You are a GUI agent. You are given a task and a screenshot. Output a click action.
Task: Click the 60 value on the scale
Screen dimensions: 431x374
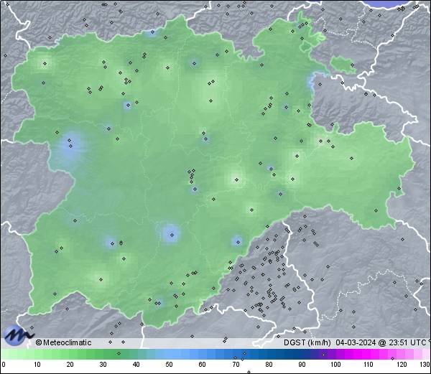203,365
